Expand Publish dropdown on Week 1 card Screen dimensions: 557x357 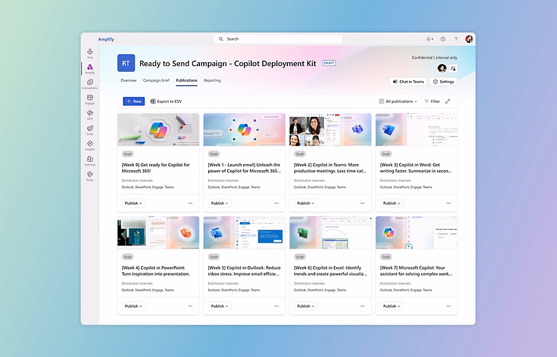219,203
